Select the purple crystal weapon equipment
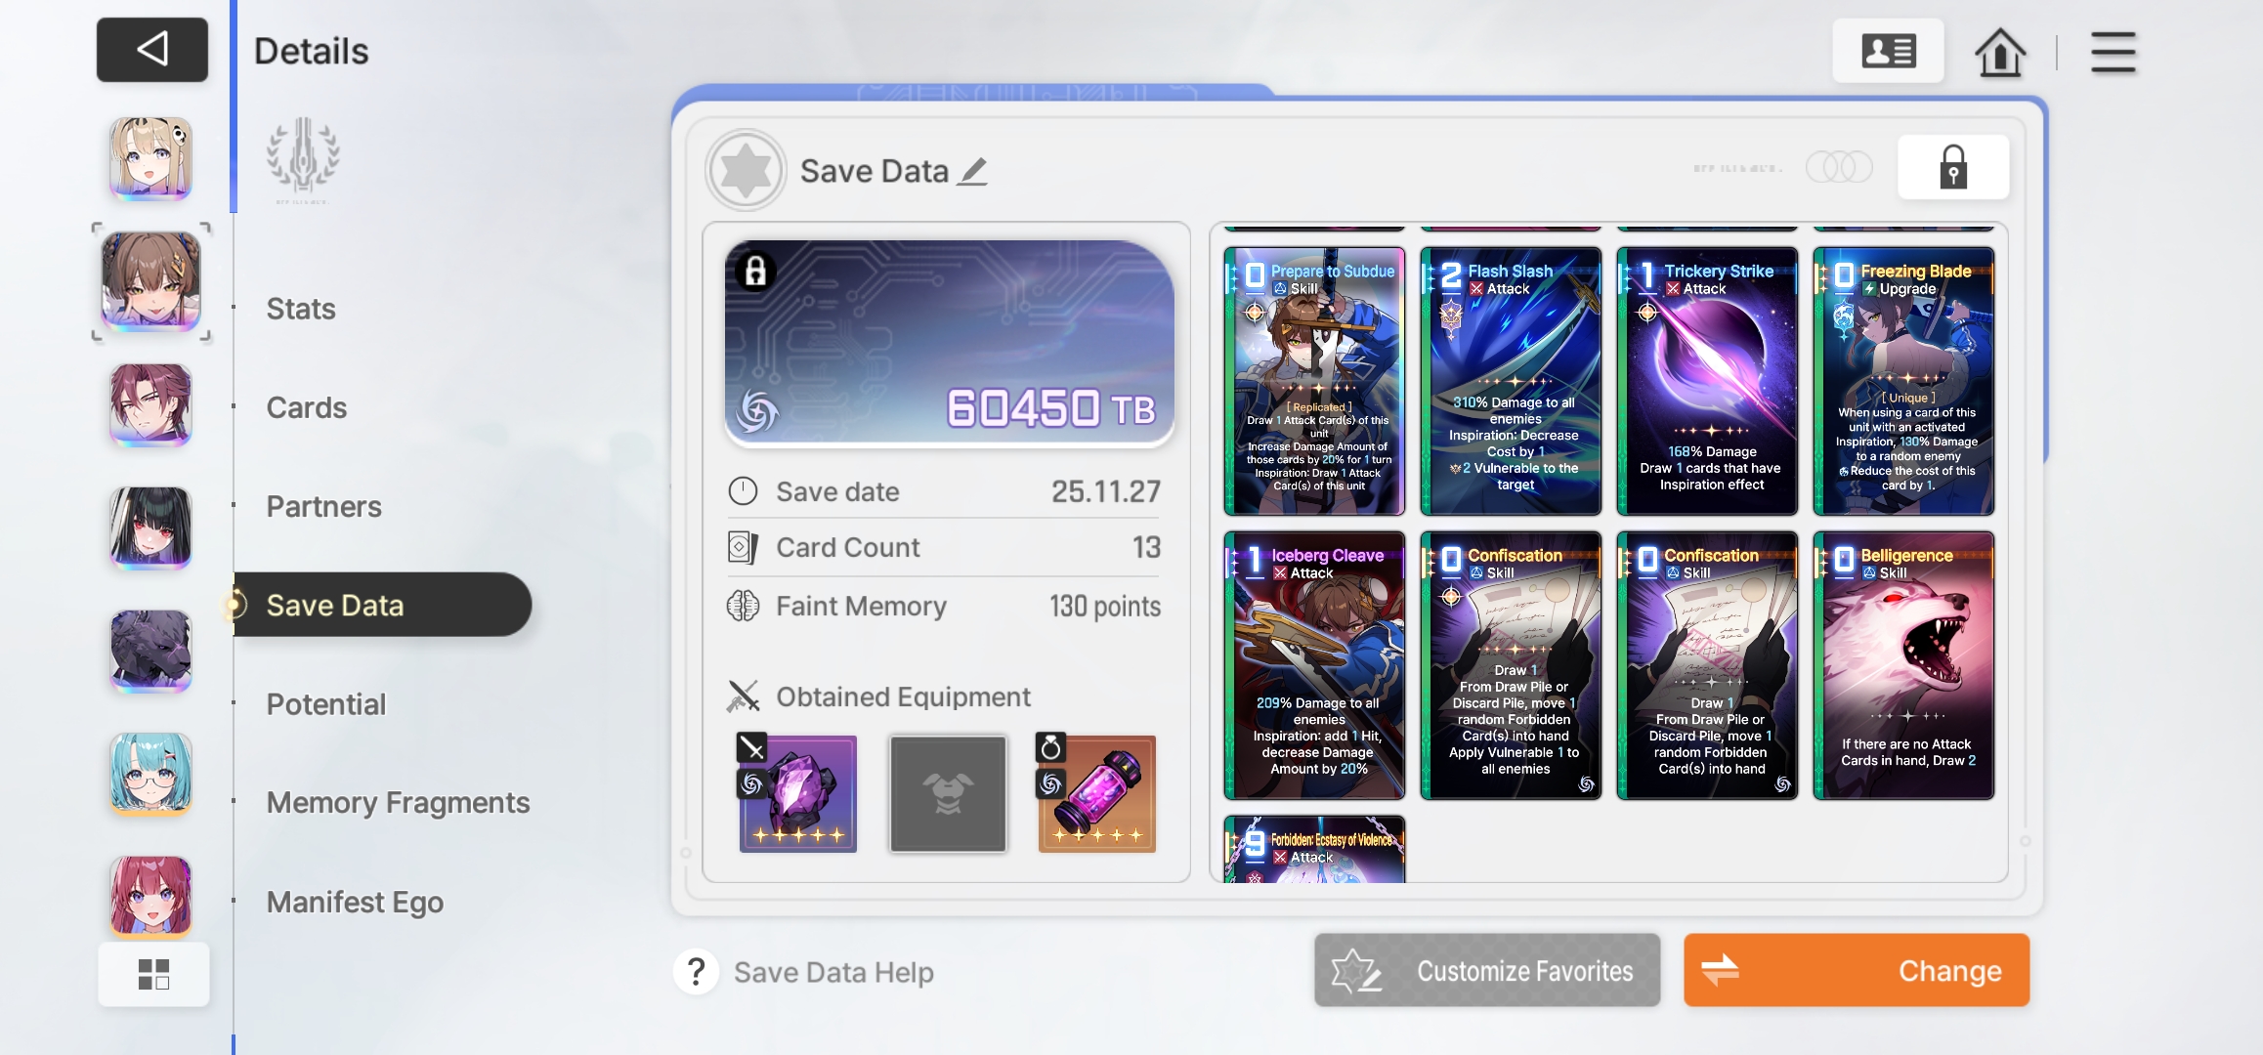This screenshot has height=1055, width=2263. [x=797, y=793]
